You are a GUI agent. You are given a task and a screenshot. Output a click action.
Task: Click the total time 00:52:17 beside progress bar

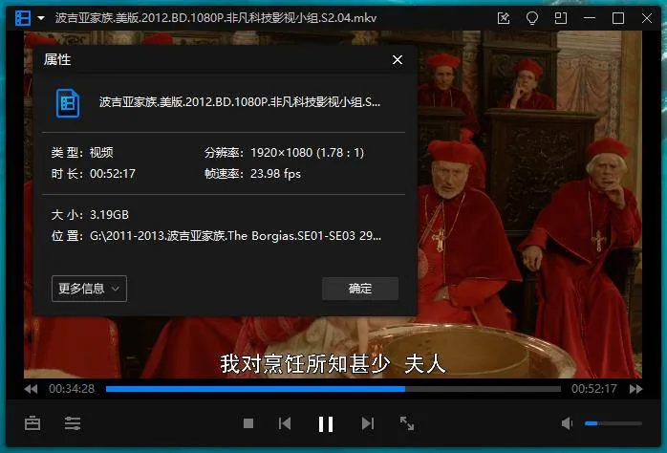593,389
